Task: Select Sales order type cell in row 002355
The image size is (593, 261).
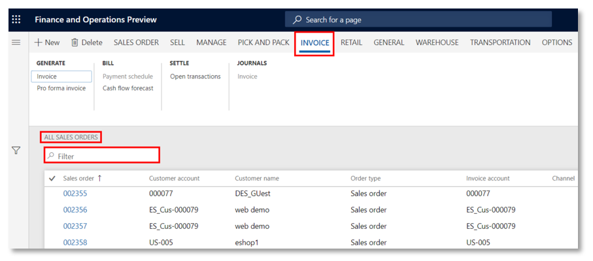Action: (368, 194)
